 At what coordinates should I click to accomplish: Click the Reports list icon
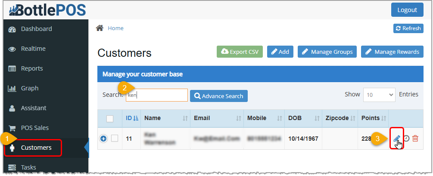click(12, 69)
